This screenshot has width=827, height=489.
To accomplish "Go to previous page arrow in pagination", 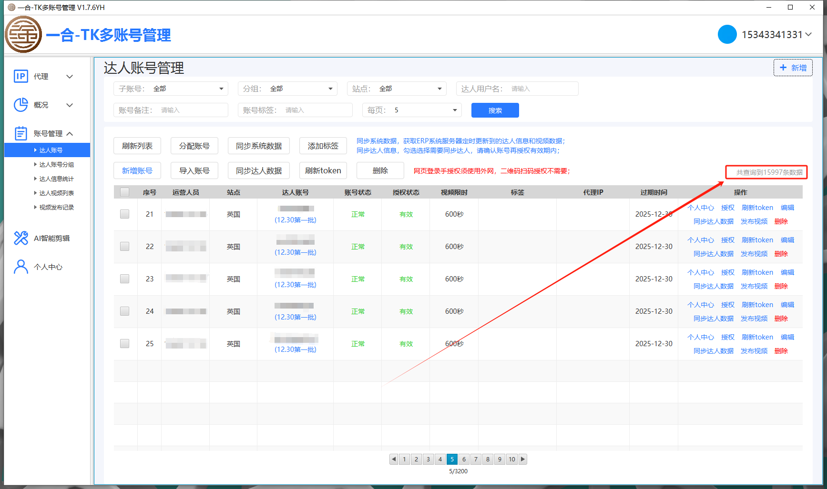I will click(x=394, y=459).
